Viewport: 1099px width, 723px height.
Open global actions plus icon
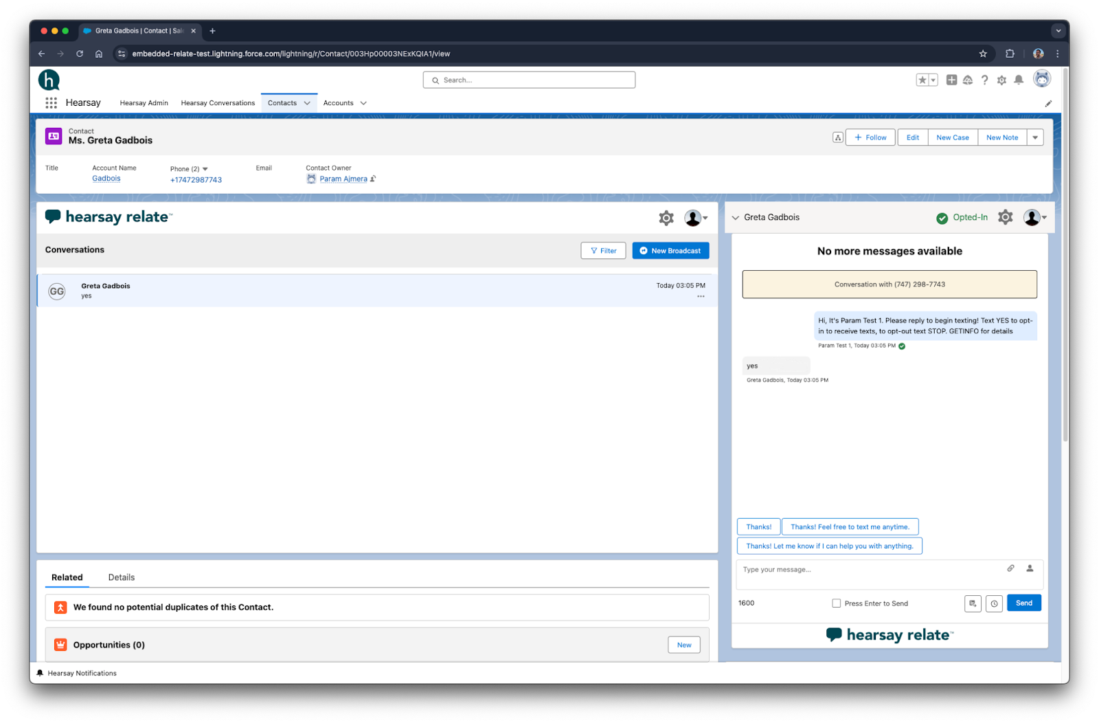(x=951, y=80)
